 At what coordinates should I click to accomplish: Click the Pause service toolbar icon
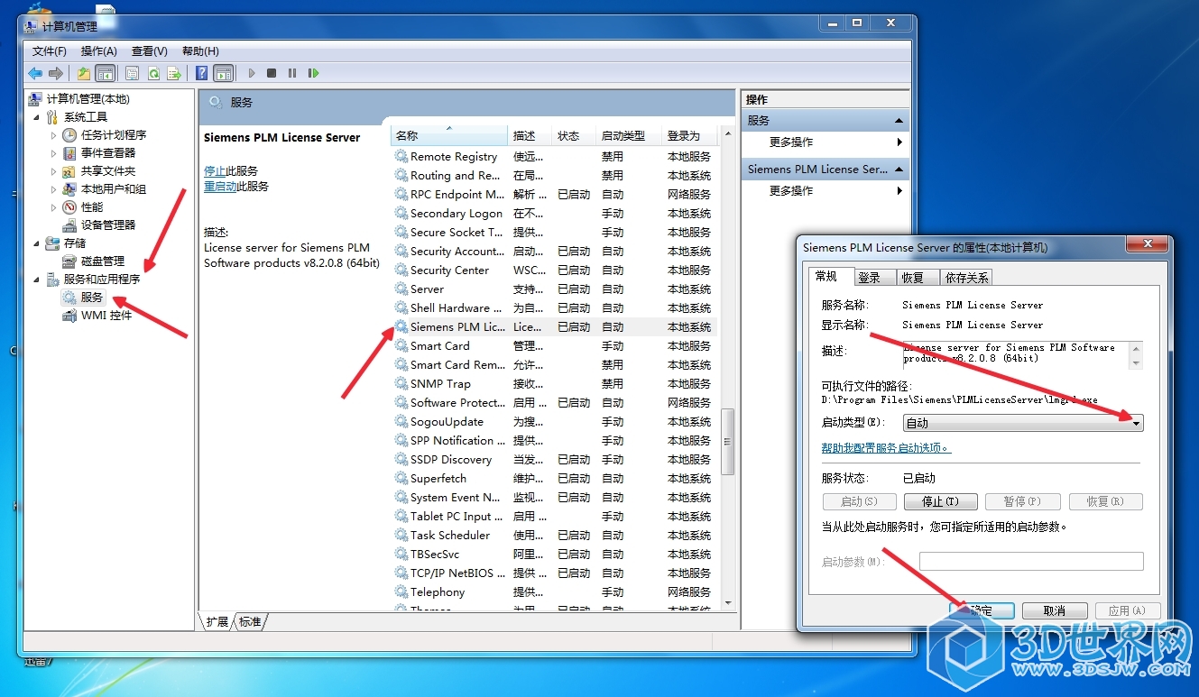click(292, 73)
